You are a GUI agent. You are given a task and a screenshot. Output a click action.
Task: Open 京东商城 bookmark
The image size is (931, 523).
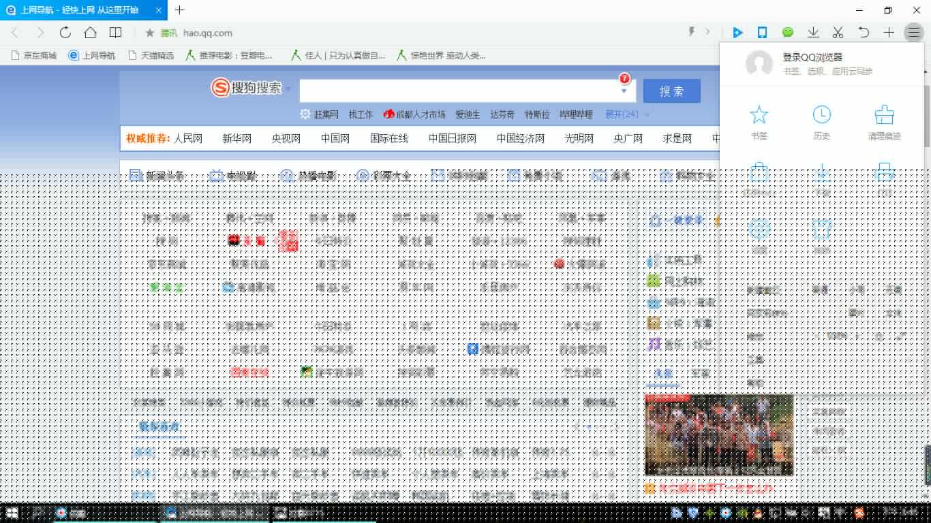pyautogui.click(x=35, y=56)
